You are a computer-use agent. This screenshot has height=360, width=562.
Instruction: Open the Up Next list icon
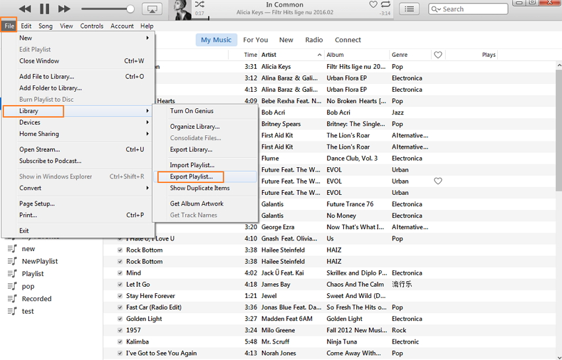pyautogui.click(x=410, y=9)
